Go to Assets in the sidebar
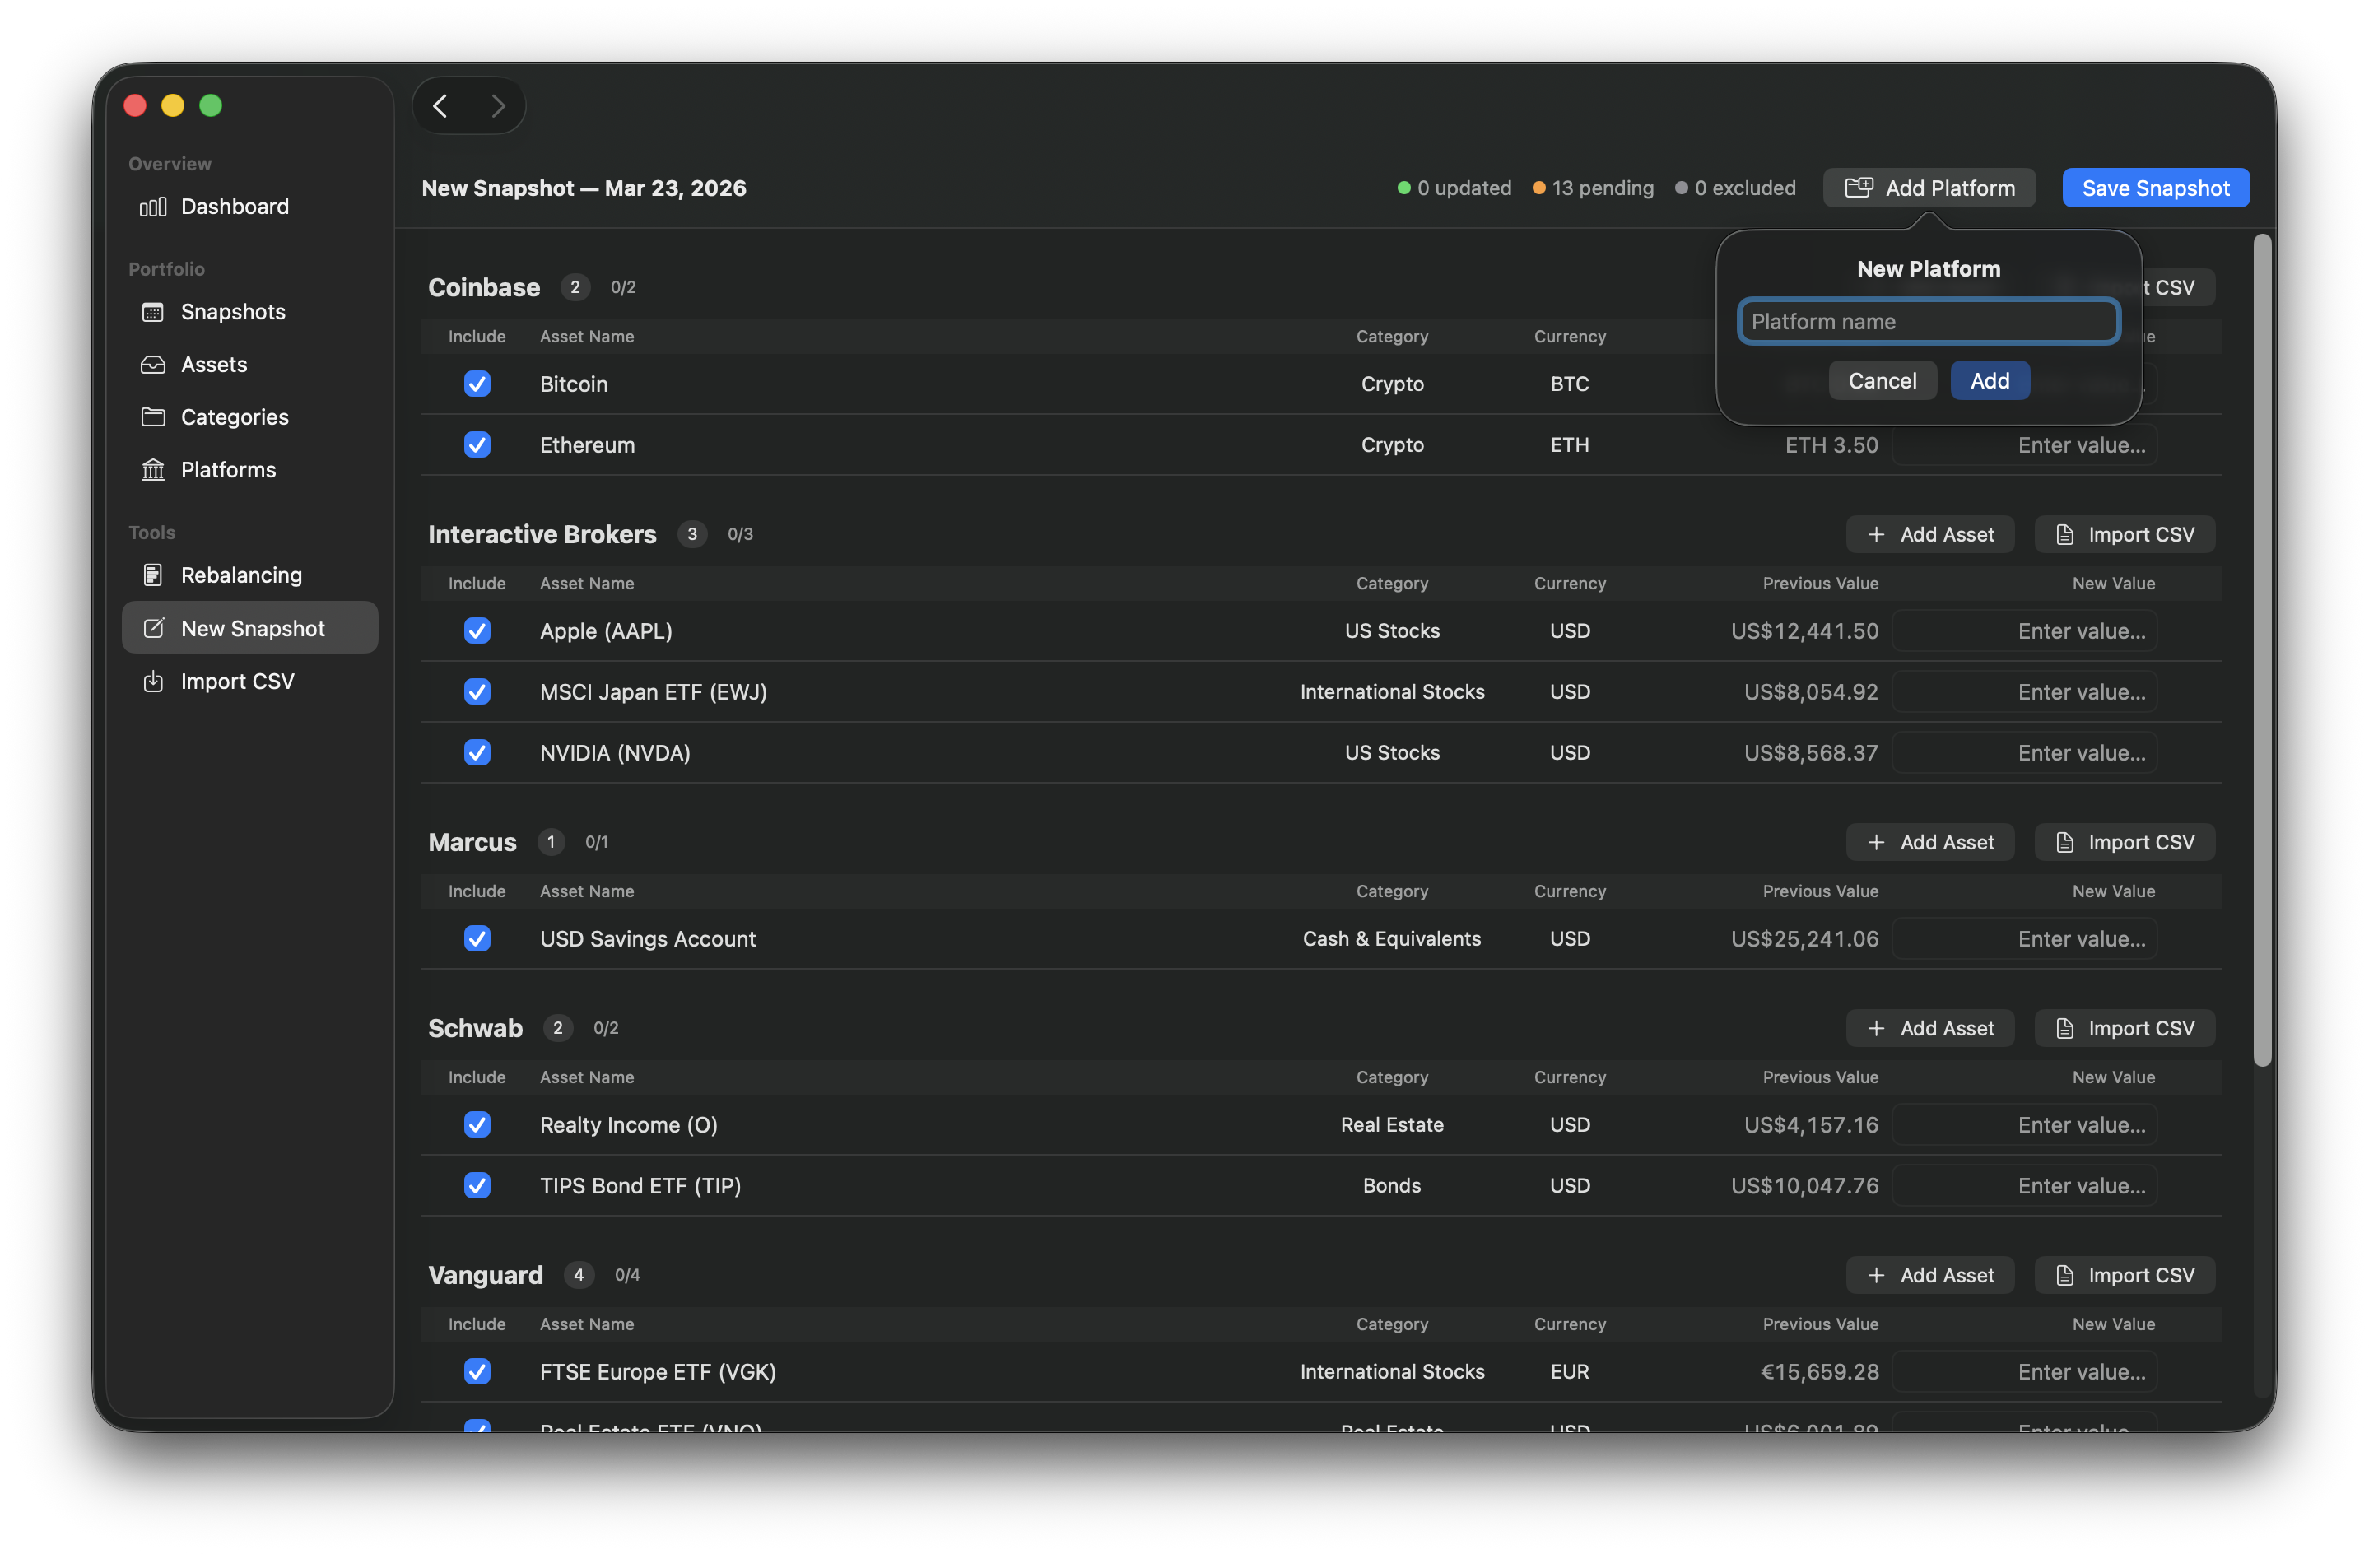The height and width of the screenshot is (1554, 2369). coord(250,365)
